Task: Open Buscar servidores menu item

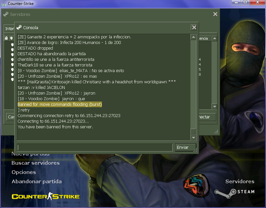Action: [36, 163]
